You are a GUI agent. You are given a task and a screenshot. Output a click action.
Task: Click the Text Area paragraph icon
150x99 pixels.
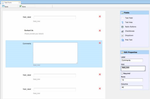122,23
